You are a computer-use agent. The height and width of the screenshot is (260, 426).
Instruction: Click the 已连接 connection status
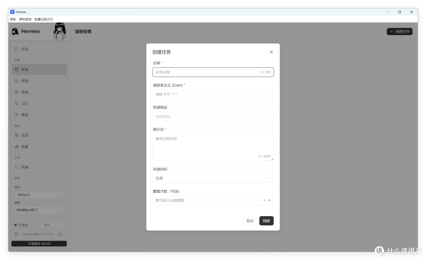click(x=21, y=225)
